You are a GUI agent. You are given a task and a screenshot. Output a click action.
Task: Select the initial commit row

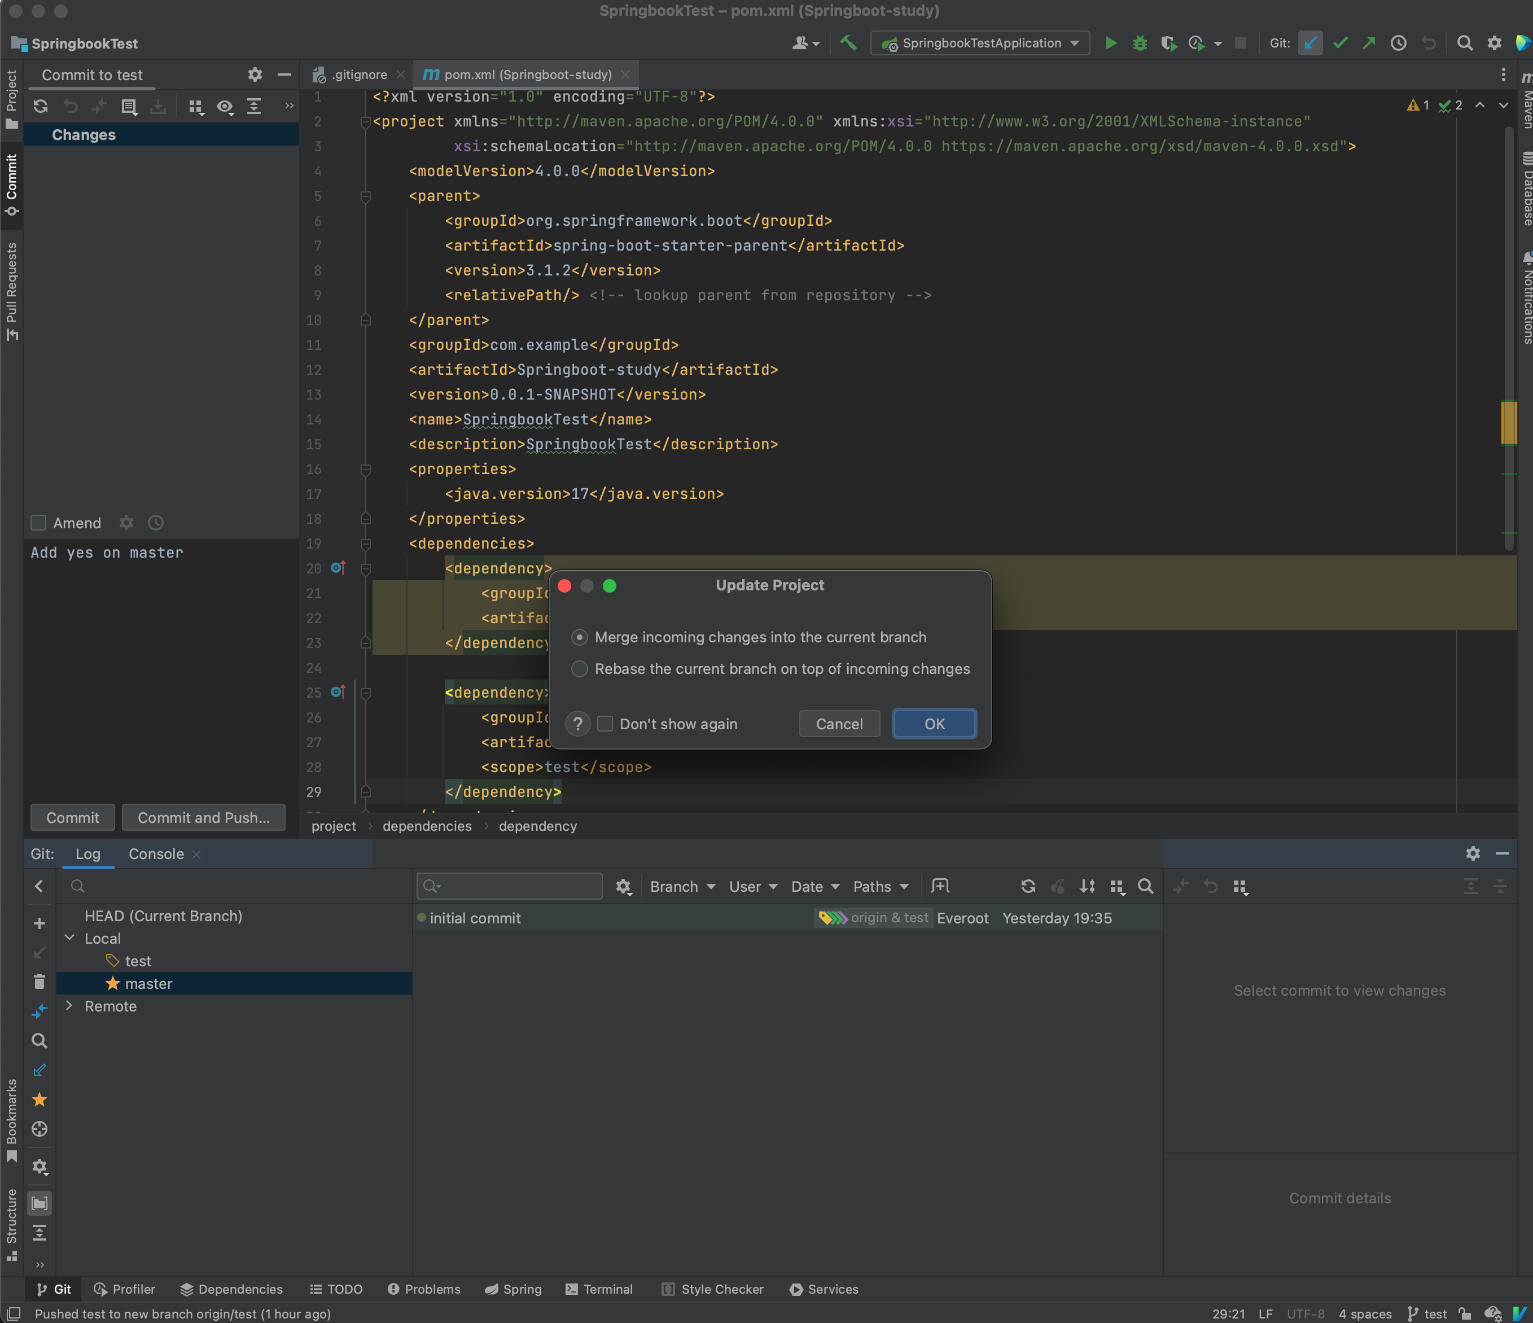point(787,918)
